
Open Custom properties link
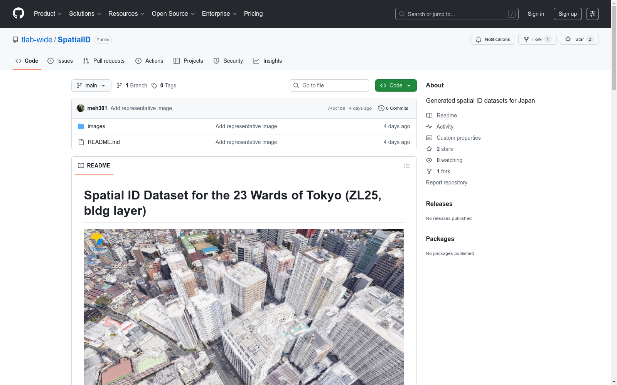453,138
